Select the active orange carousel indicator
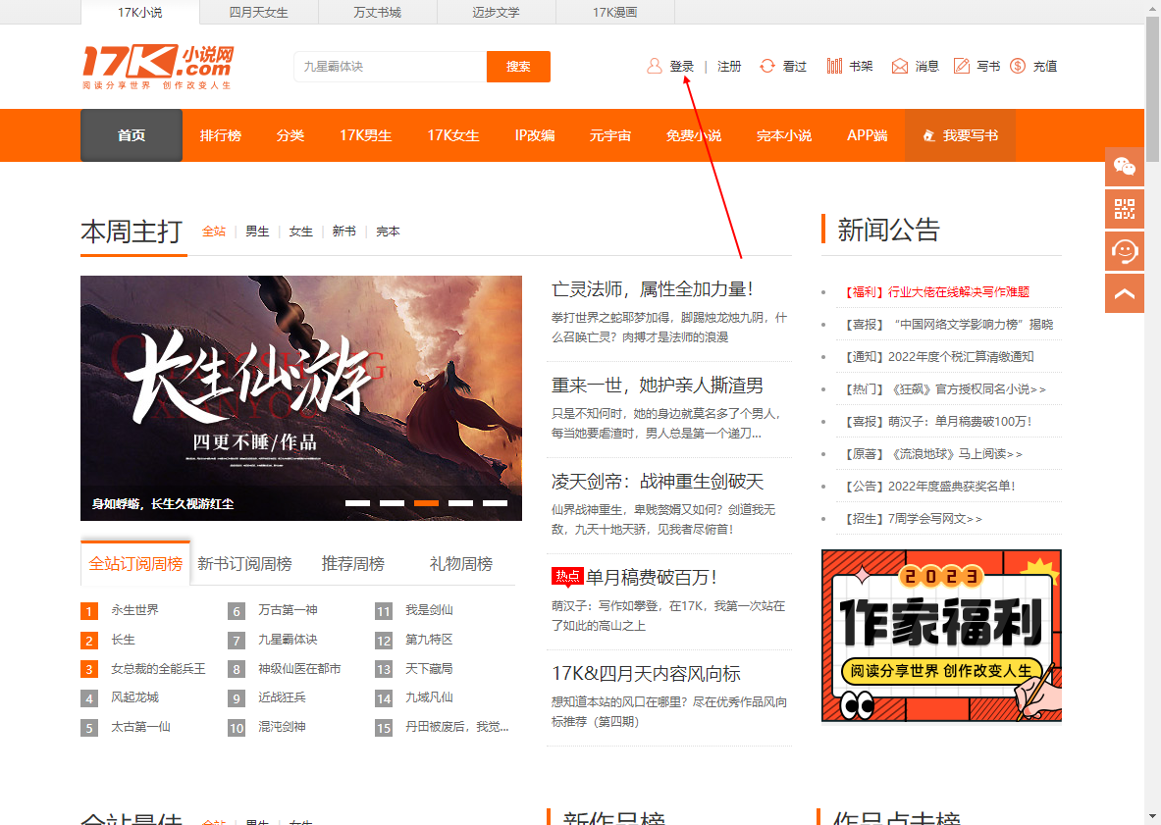 coord(427,503)
